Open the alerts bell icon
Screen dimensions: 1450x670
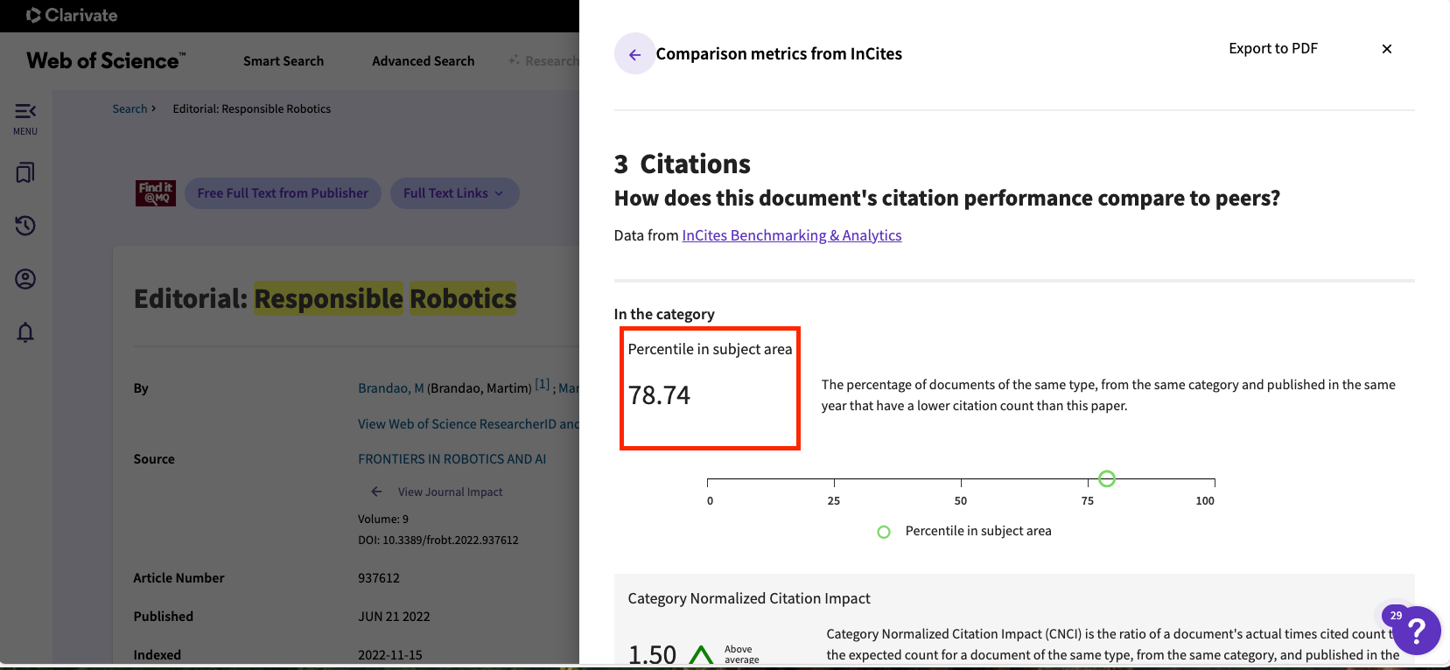[25, 332]
